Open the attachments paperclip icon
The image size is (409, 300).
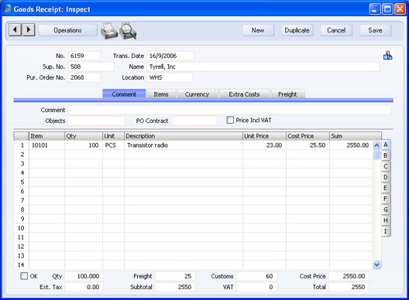(x=387, y=55)
